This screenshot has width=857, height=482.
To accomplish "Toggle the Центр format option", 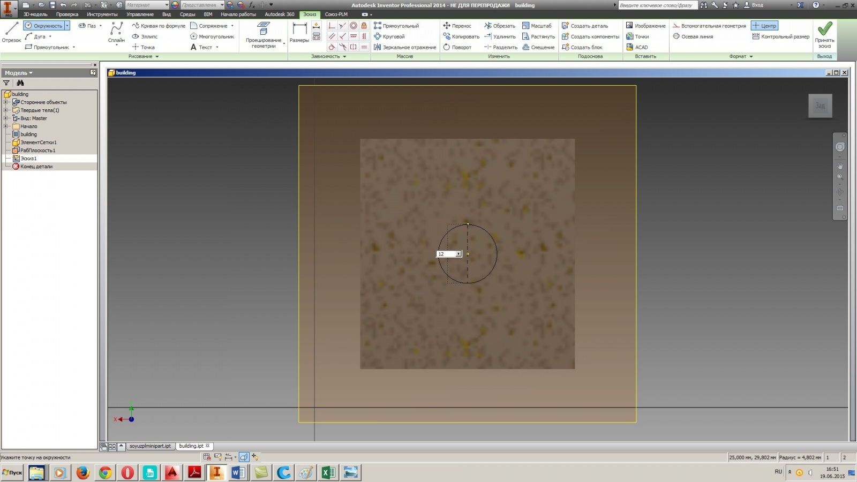I will tap(763, 25).
